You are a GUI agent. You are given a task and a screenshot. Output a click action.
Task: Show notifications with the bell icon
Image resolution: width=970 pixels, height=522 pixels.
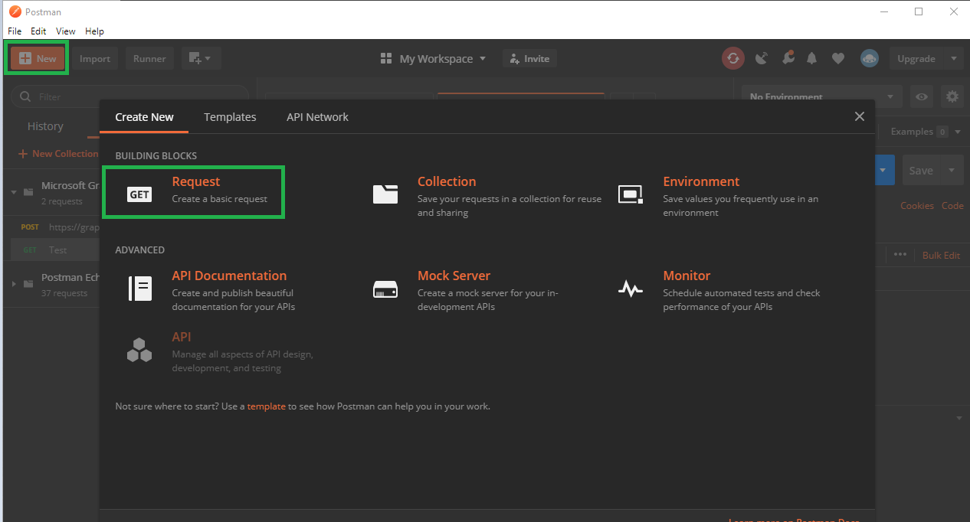[x=812, y=58]
